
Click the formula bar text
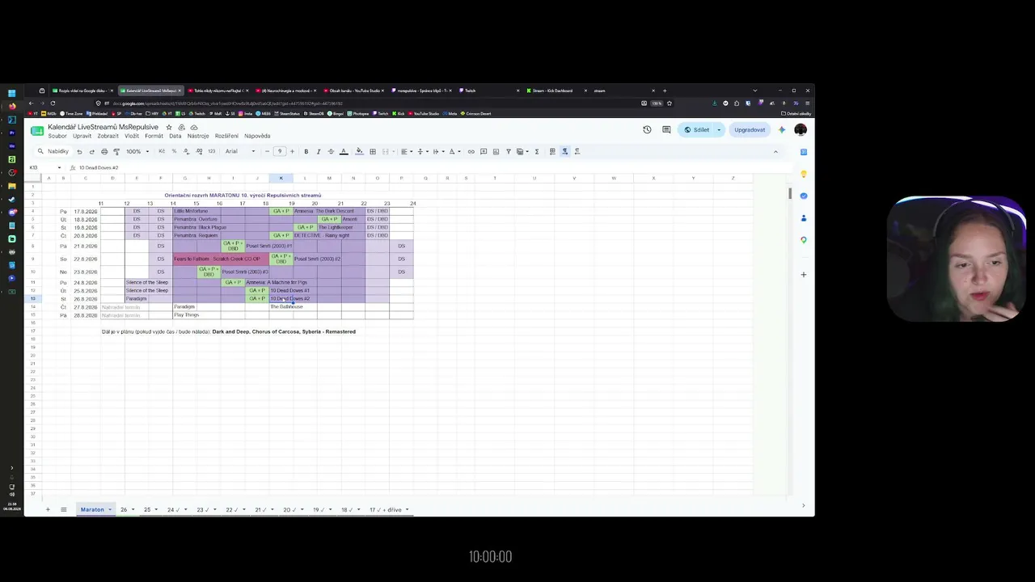[x=99, y=167]
